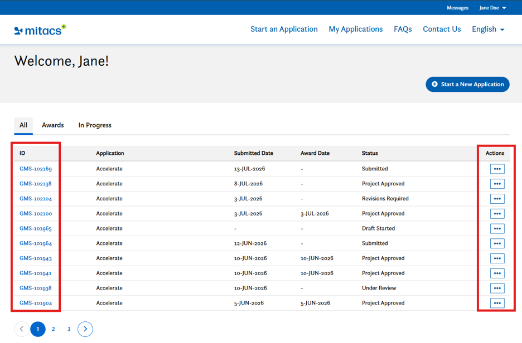The width and height of the screenshot is (522, 343).
Task: Open application GMS-101943
Action: (36, 258)
